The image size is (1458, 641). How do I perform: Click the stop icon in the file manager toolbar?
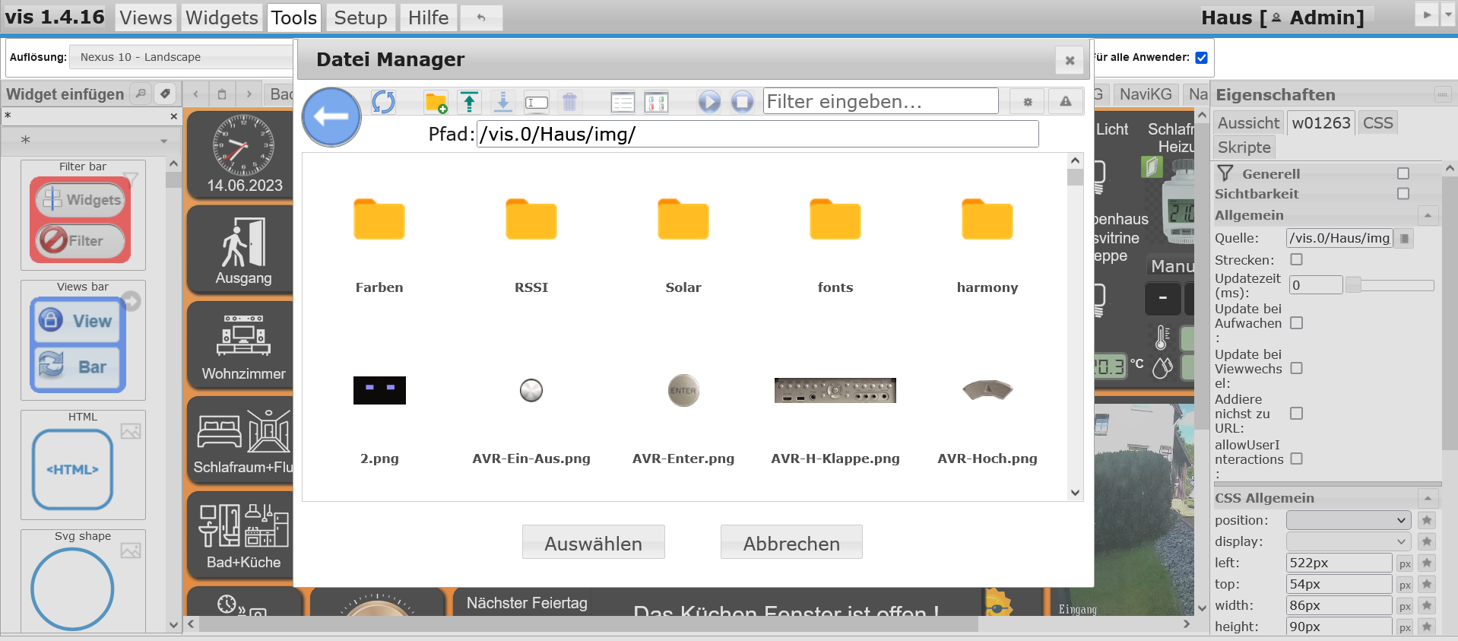(743, 102)
